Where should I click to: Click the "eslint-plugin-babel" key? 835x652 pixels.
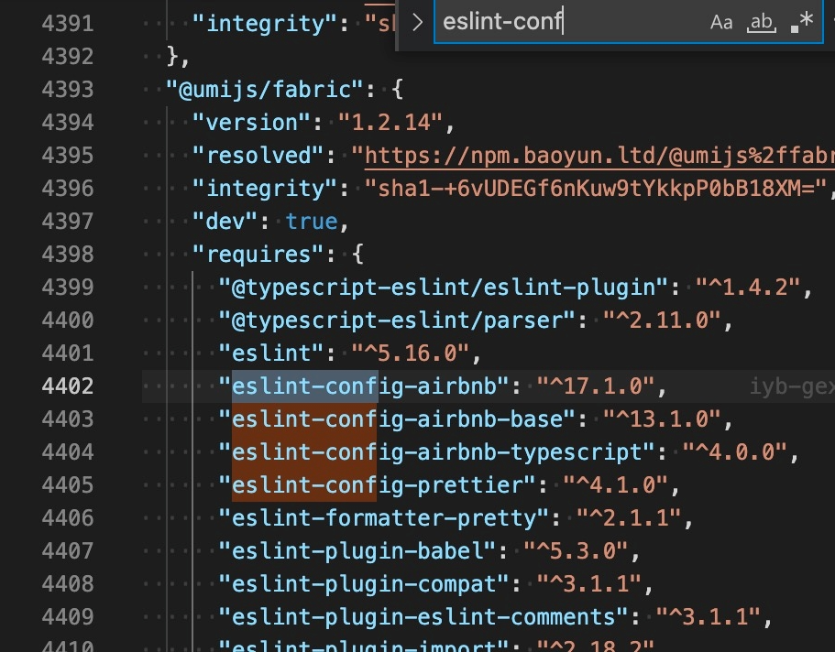357,551
